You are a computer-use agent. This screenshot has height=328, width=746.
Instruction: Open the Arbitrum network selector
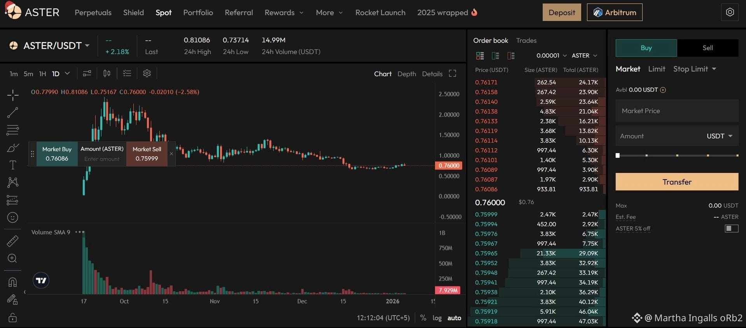(615, 12)
